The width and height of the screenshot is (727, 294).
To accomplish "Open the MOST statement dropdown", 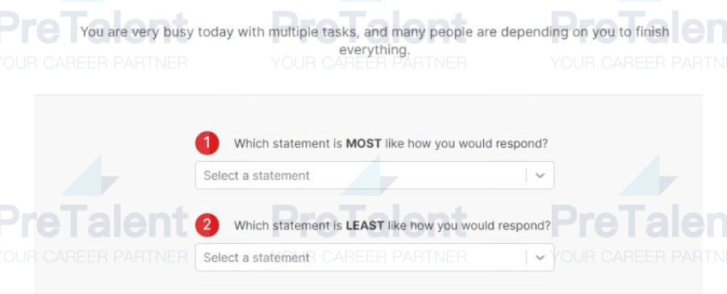I will click(x=374, y=175).
